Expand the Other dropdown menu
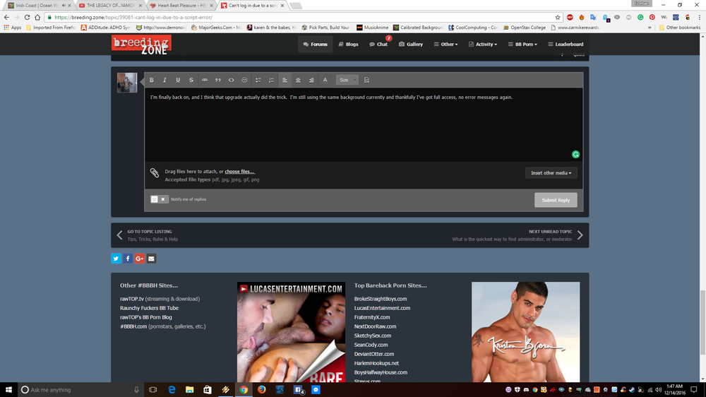 445,45
